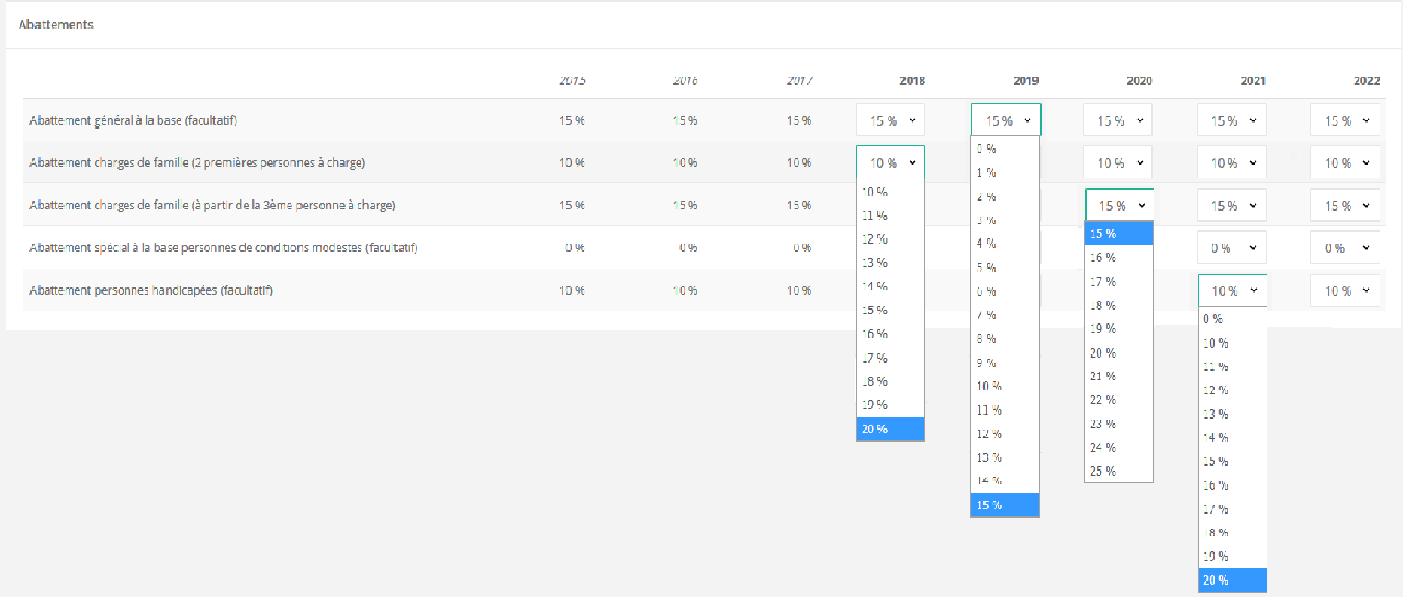Choose highlighted 15 % in 2020 list

(x=1118, y=234)
